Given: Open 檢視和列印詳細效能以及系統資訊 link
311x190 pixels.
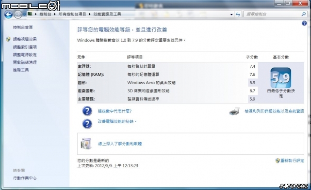Looking at the screenshot, I should [274, 111].
